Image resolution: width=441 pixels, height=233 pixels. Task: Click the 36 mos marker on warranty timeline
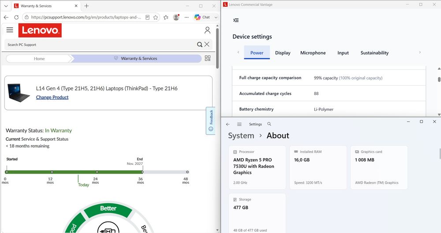click(x=142, y=172)
